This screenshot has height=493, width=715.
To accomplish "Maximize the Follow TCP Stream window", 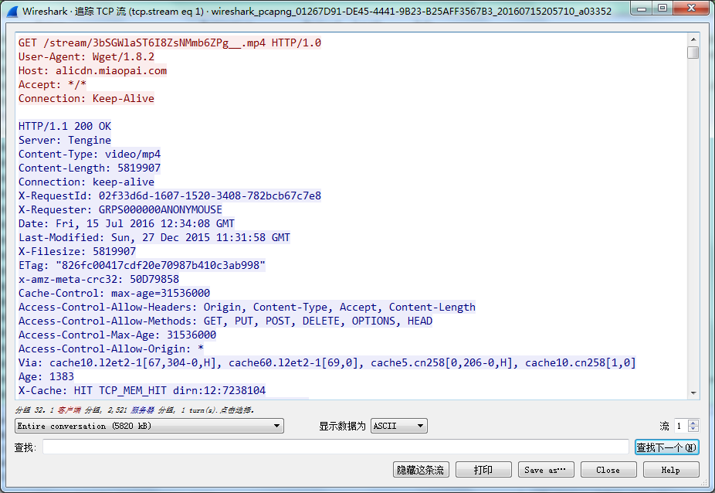I will pyautogui.click(x=662, y=8).
